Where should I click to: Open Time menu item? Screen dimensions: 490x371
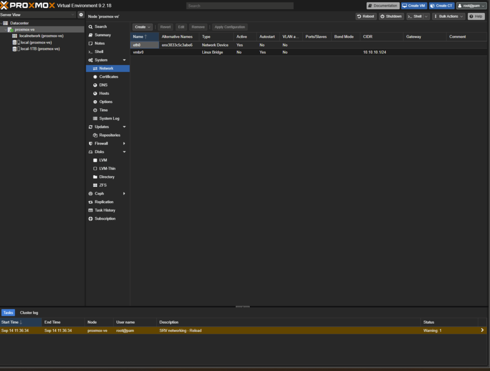click(108, 110)
